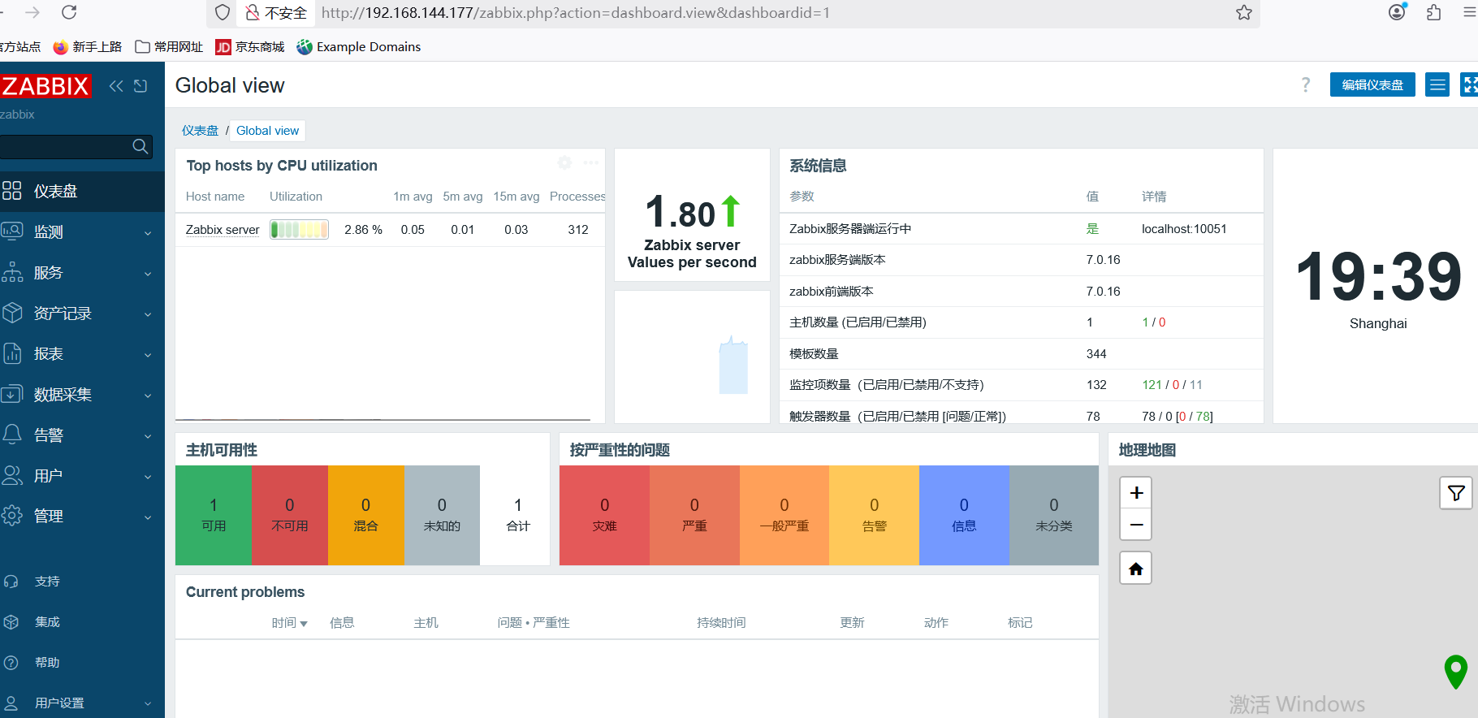The width and height of the screenshot is (1478, 718).
Task: Click the help question mark near header
Action: click(x=1306, y=85)
